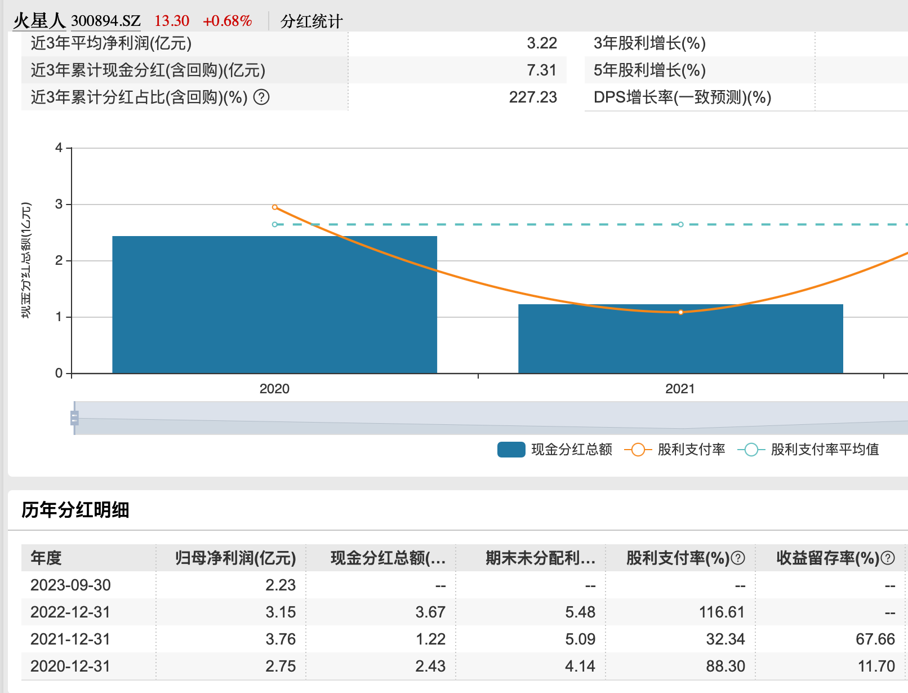Click the left handle of the chart zoom slider

point(75,417)
